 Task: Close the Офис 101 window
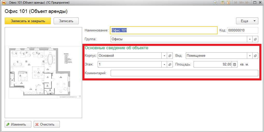click(x=260, y=3)
